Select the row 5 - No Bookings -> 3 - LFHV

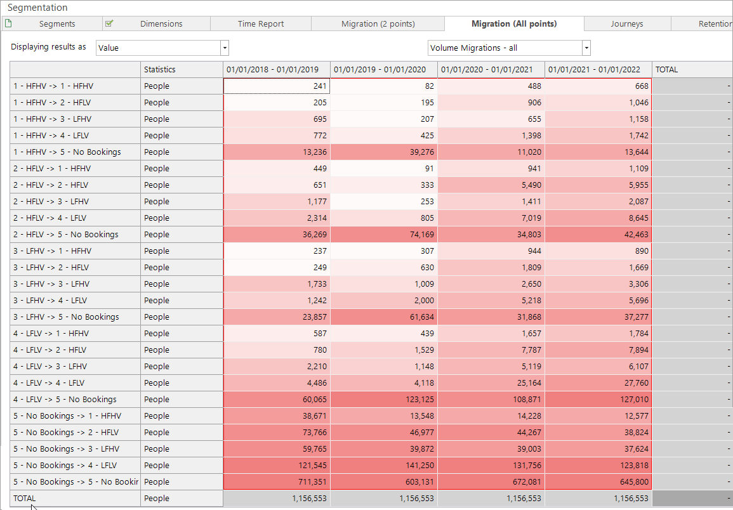coord(76,448)
